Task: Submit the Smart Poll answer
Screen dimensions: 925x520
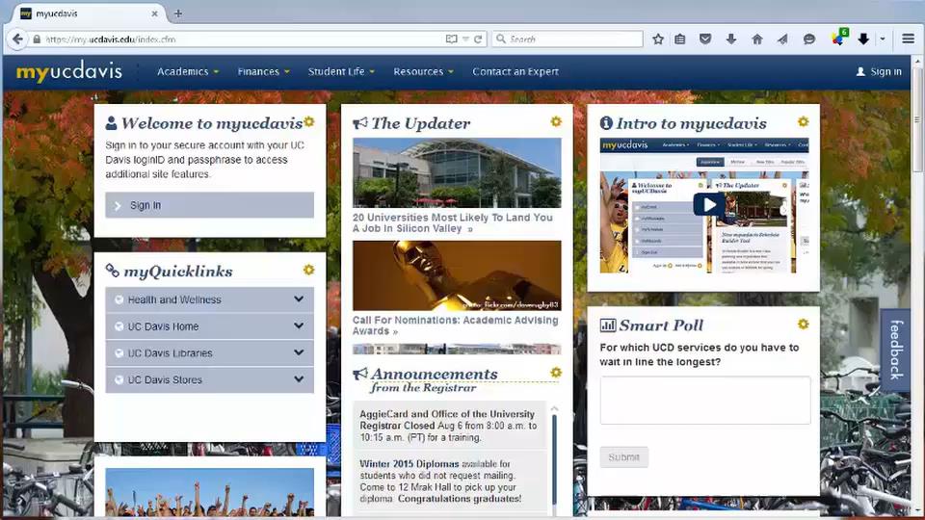Action: tap(623, 456)
